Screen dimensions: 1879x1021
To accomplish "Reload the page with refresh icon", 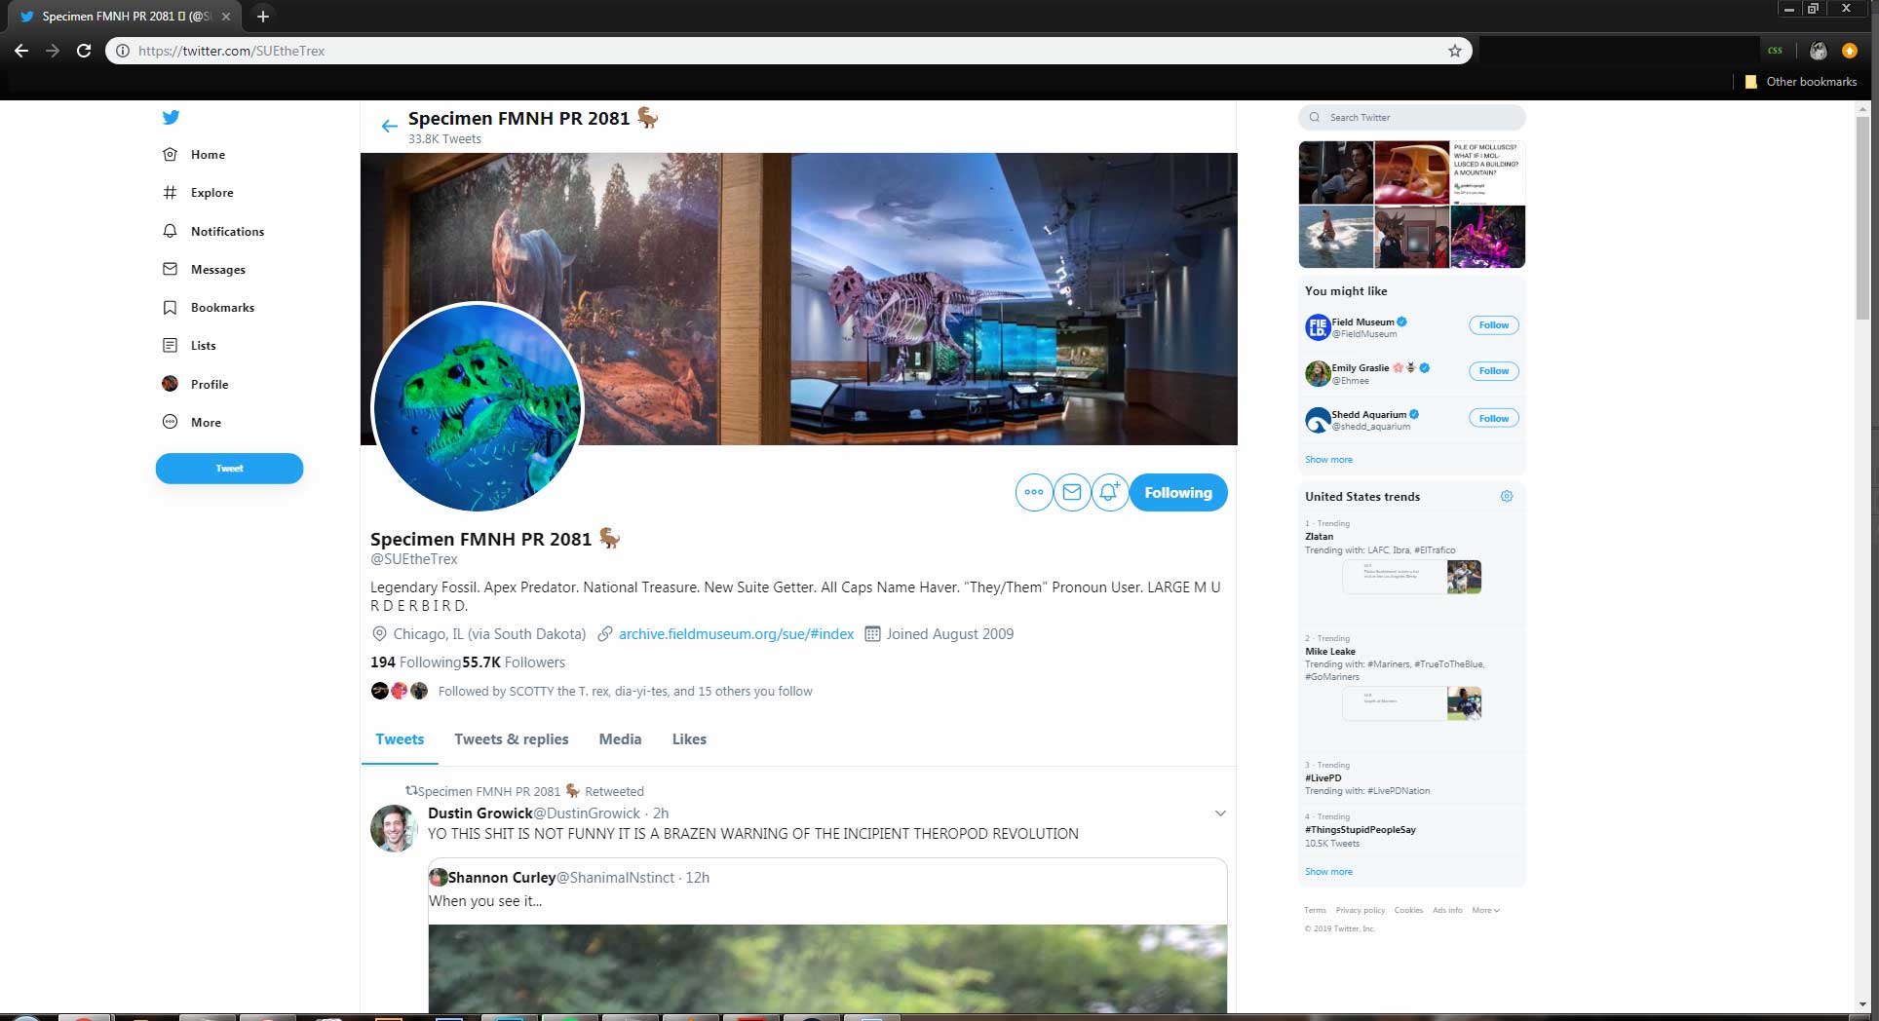I will [84, 51].
